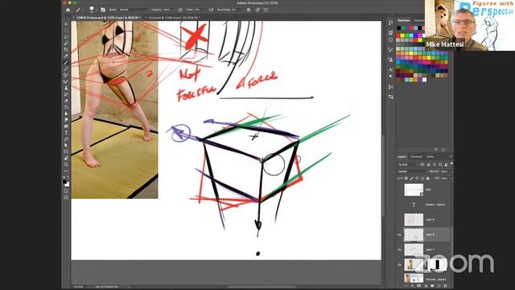The image size is (515, 290).
Task: Show the hidden text layer
Action: (399, 205)
